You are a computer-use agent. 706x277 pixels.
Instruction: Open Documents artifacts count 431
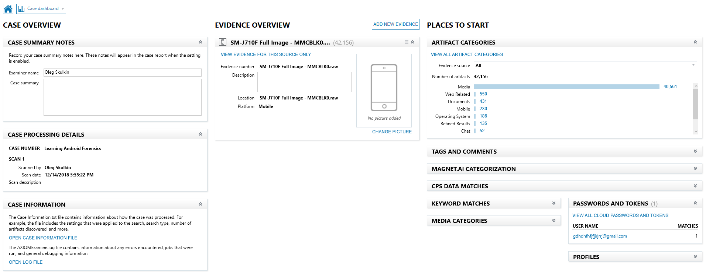[483, 101]
